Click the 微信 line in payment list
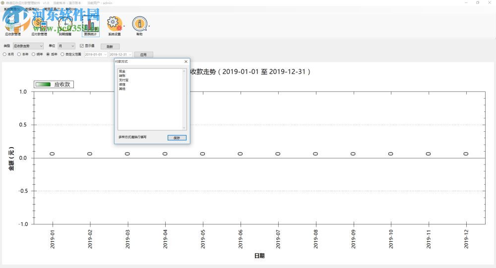 pyautogui.click(x=122, y=85)
